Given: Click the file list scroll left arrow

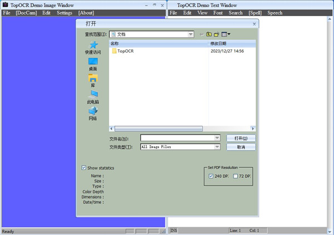Looking at the screenshot, I should (x=111, y=129).
